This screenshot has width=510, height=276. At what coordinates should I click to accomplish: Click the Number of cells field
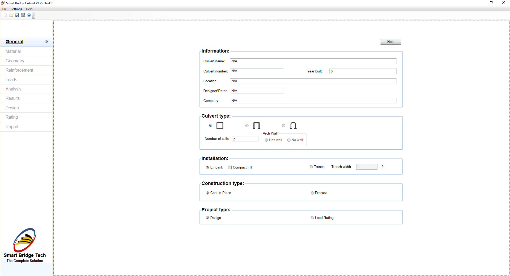[245, 139]
